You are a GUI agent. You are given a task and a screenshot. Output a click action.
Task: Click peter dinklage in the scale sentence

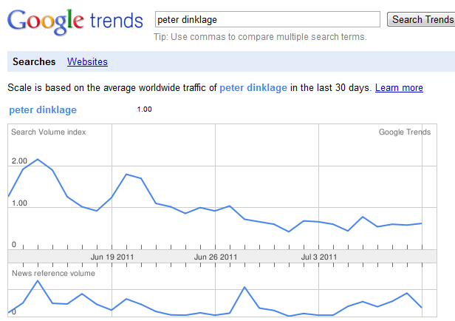click(253, 88)
